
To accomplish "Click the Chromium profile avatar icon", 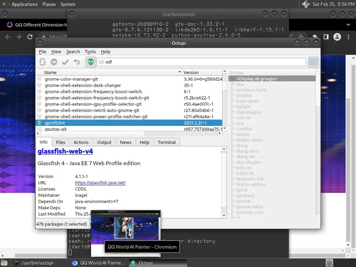I will (x=337, y=37).
